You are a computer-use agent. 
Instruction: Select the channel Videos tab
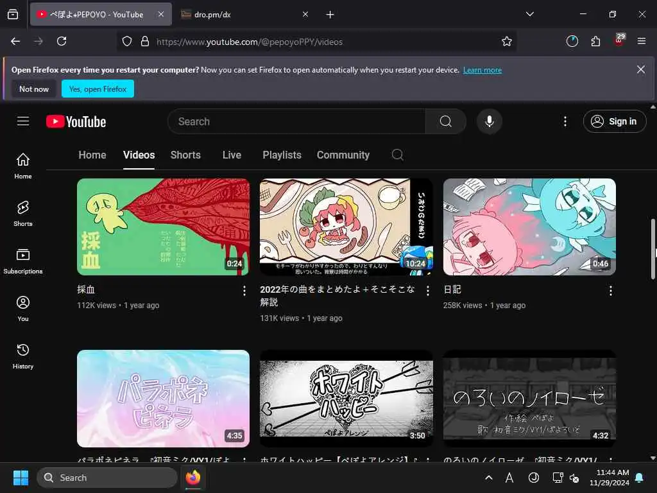139,155
